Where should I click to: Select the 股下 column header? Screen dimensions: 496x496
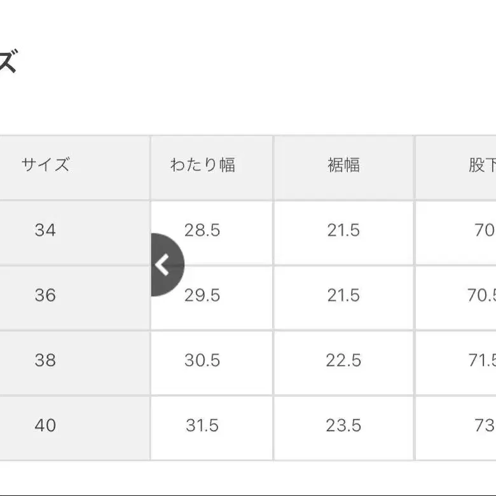tap(482, 166)
